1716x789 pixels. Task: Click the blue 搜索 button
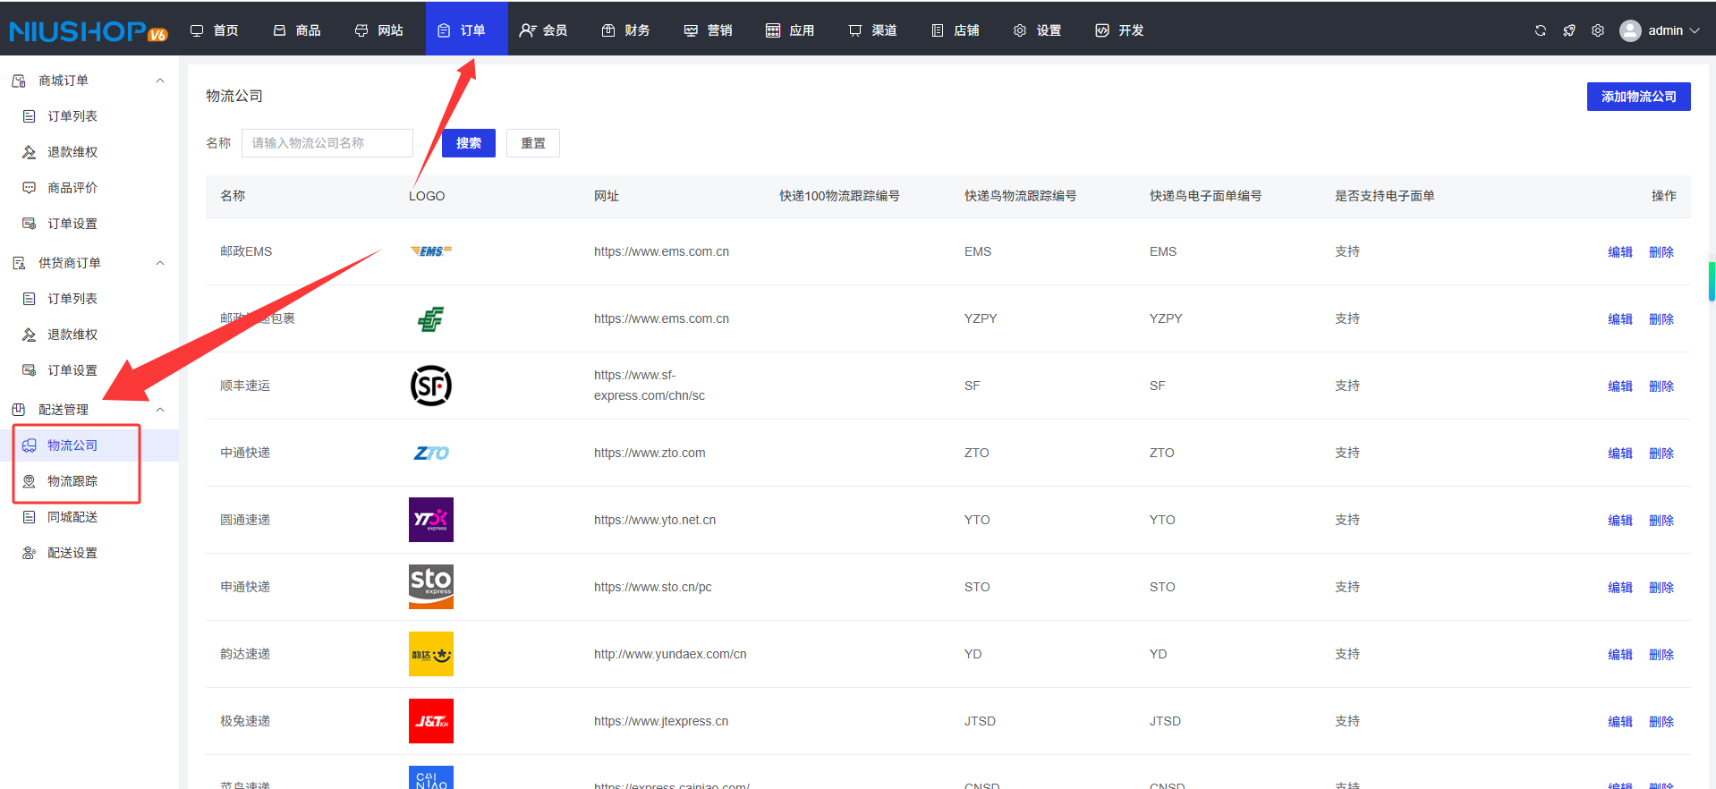pos(468,143)
